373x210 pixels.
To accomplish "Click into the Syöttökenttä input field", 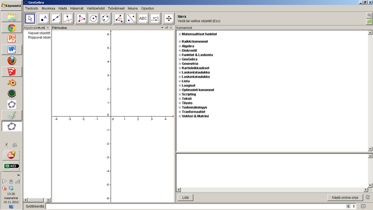I will point(195,206).
